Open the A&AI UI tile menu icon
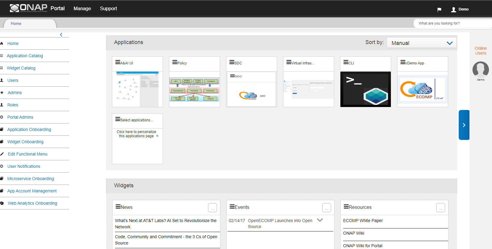Viewport: 492px width, 249px height. [x=118, y=62]
